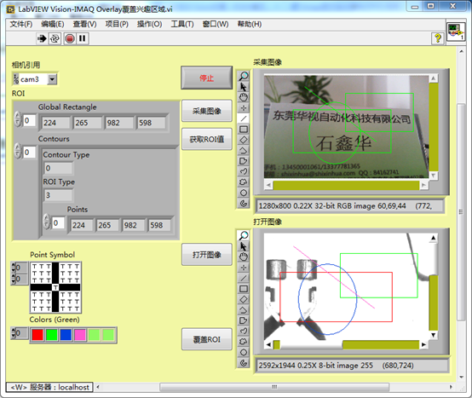The height and width of the screenshot is (398, 472).
Task: Select the line tool in 打开图像 palette
Action: 244,278
